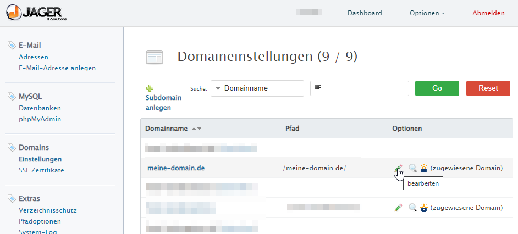518x234 pixels.
Task: Open E-Mail-Adresse anlegen in sidebar
Action: tap(57, 68)
